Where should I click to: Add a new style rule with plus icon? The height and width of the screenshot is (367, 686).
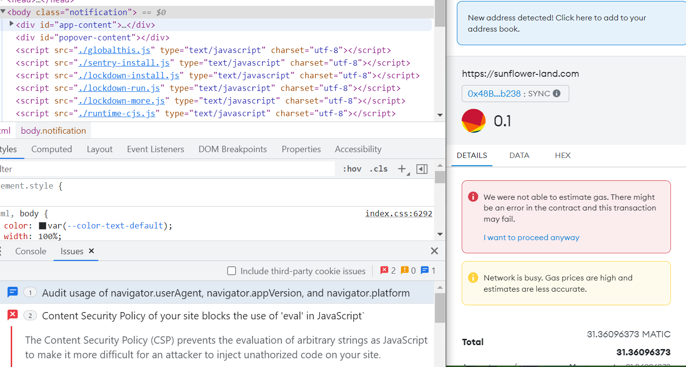click(x=402, y=169)
